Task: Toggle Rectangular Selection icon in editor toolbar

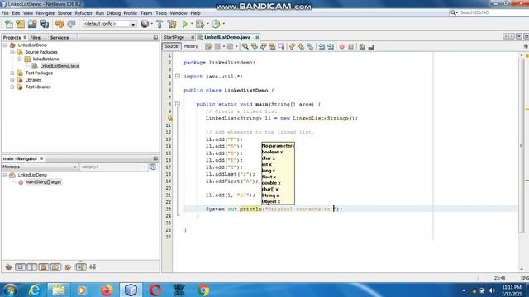Action: click(281, 46)
